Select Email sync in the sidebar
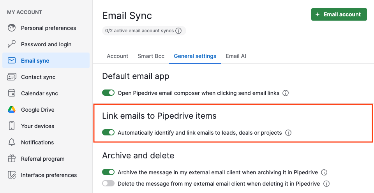The image size is (374, 193). coord(46,61)
